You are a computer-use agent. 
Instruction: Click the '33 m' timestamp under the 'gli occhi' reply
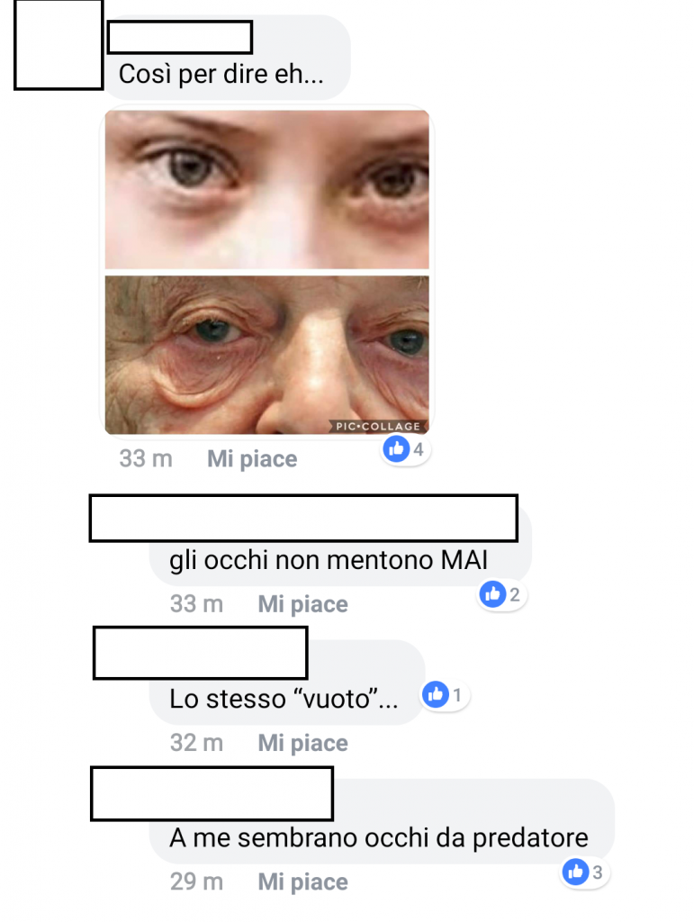(x=196, y=604)
